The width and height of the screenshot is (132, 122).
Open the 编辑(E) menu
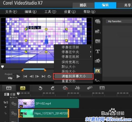(x=31, y=12)
